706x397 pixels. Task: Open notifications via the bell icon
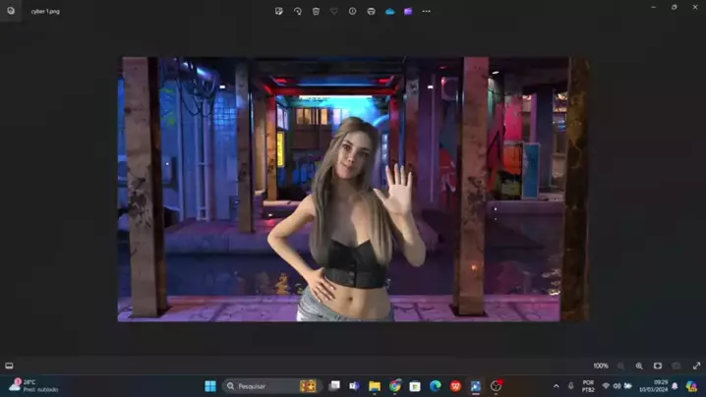675,386
